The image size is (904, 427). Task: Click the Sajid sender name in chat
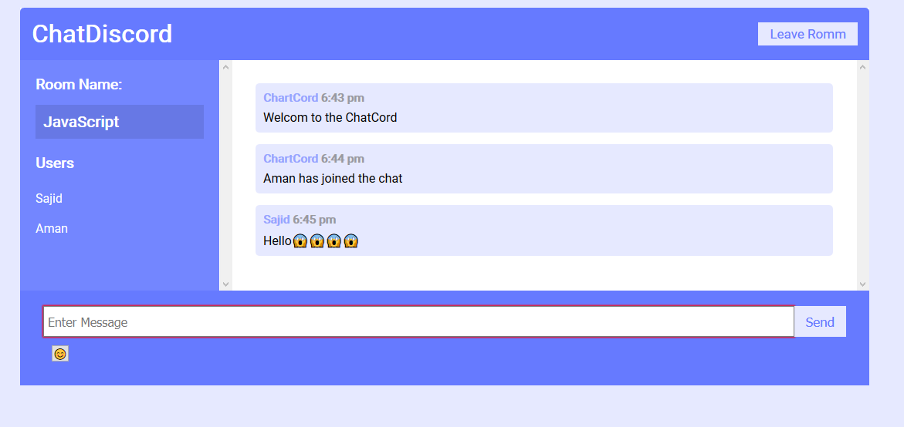tap(276, 219)
